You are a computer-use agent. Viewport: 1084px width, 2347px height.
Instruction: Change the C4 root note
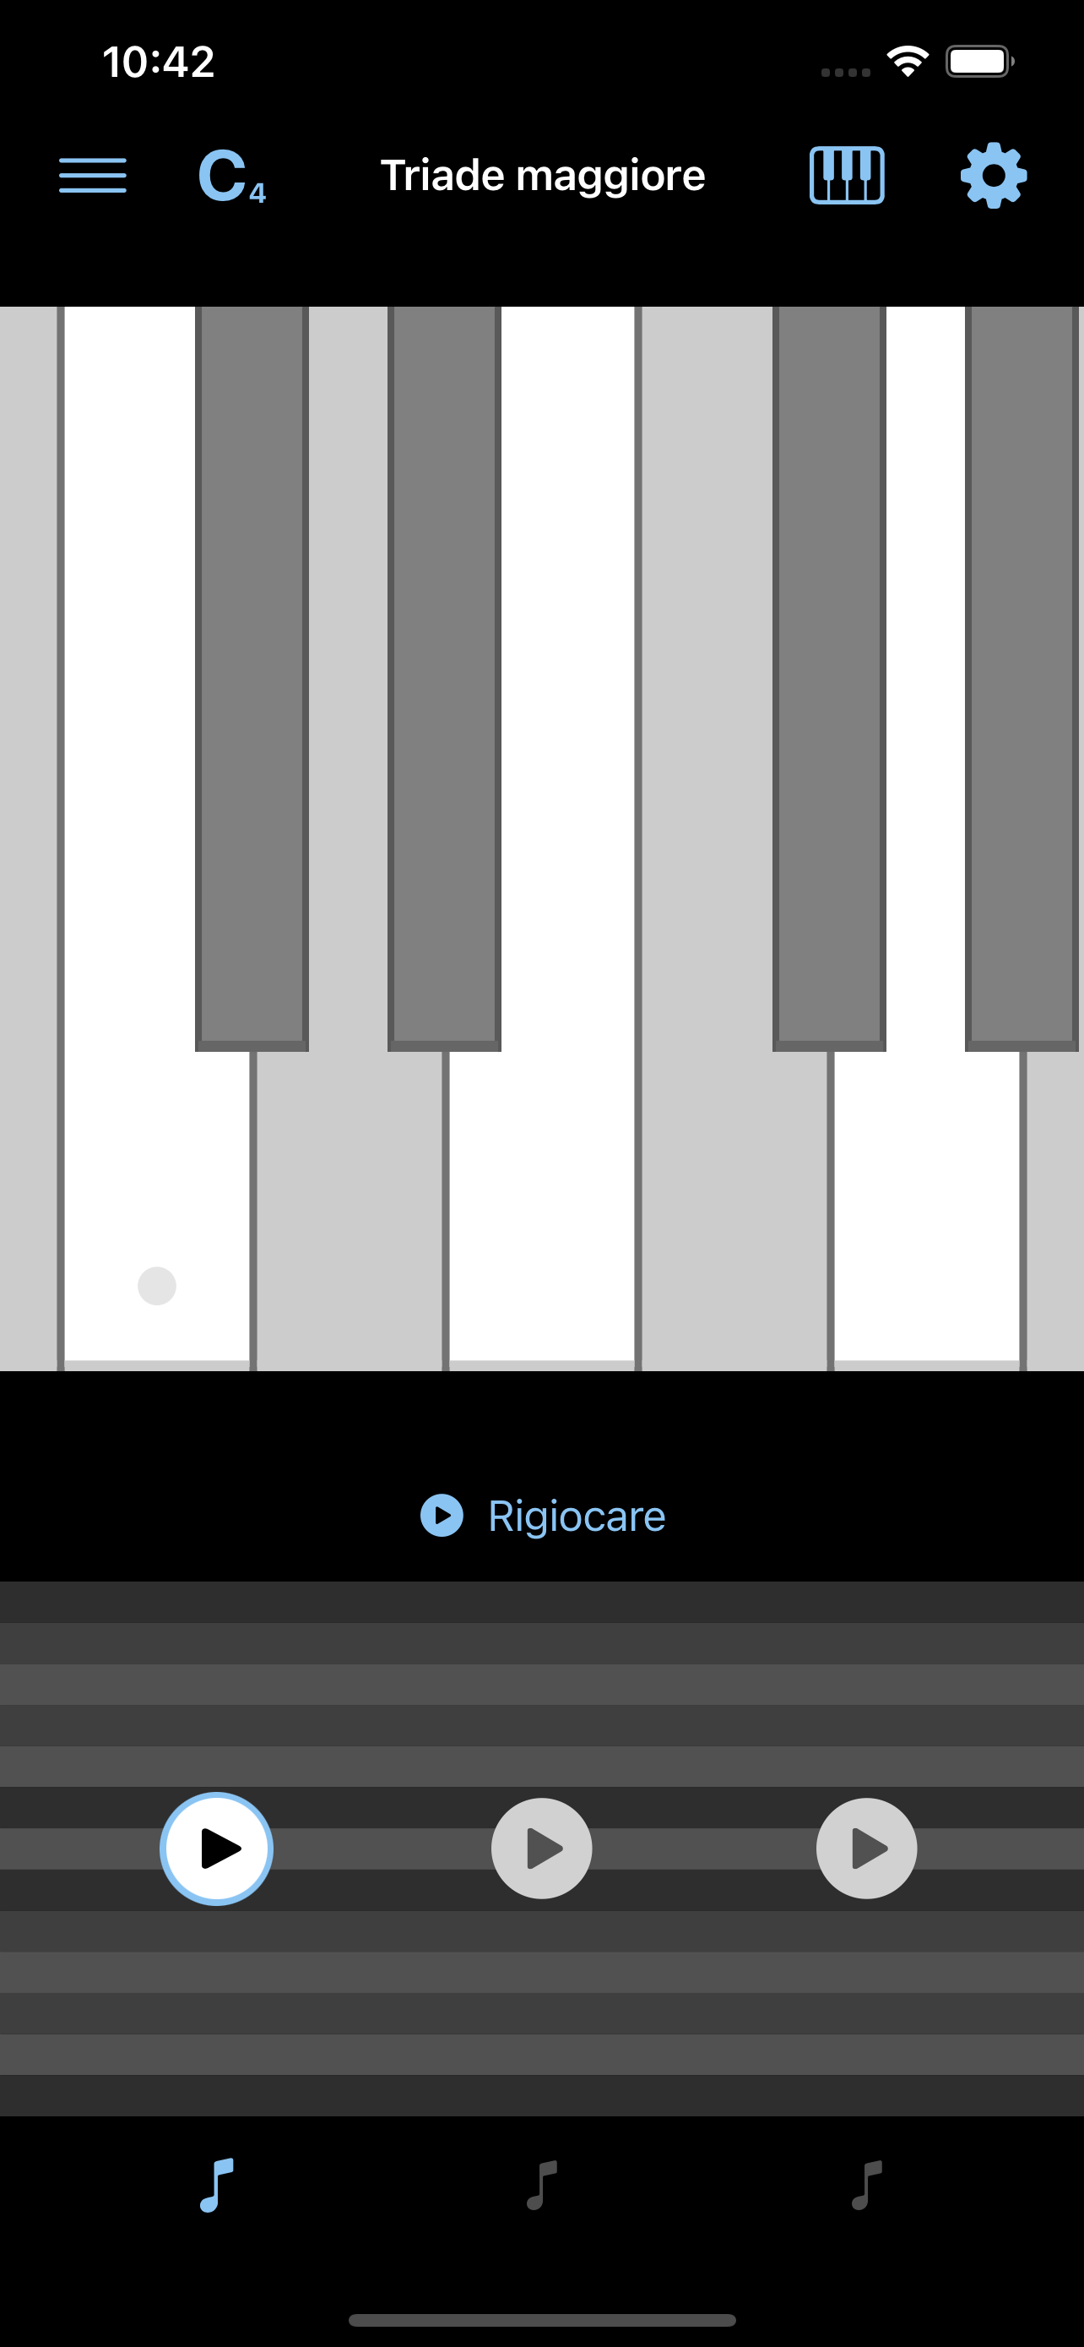click(x=231, y=176)
